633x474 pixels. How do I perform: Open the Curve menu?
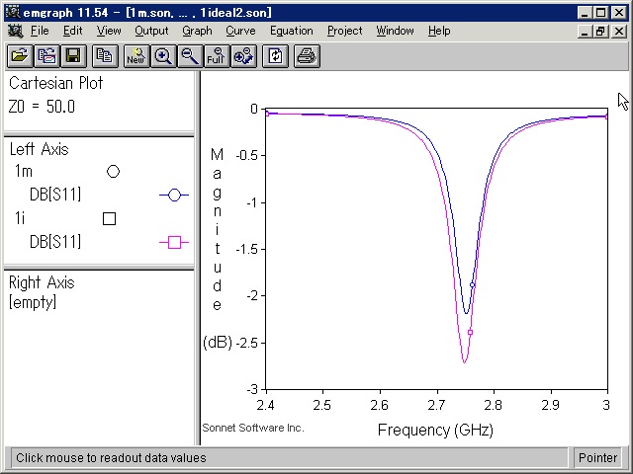[x=240, y=31]
